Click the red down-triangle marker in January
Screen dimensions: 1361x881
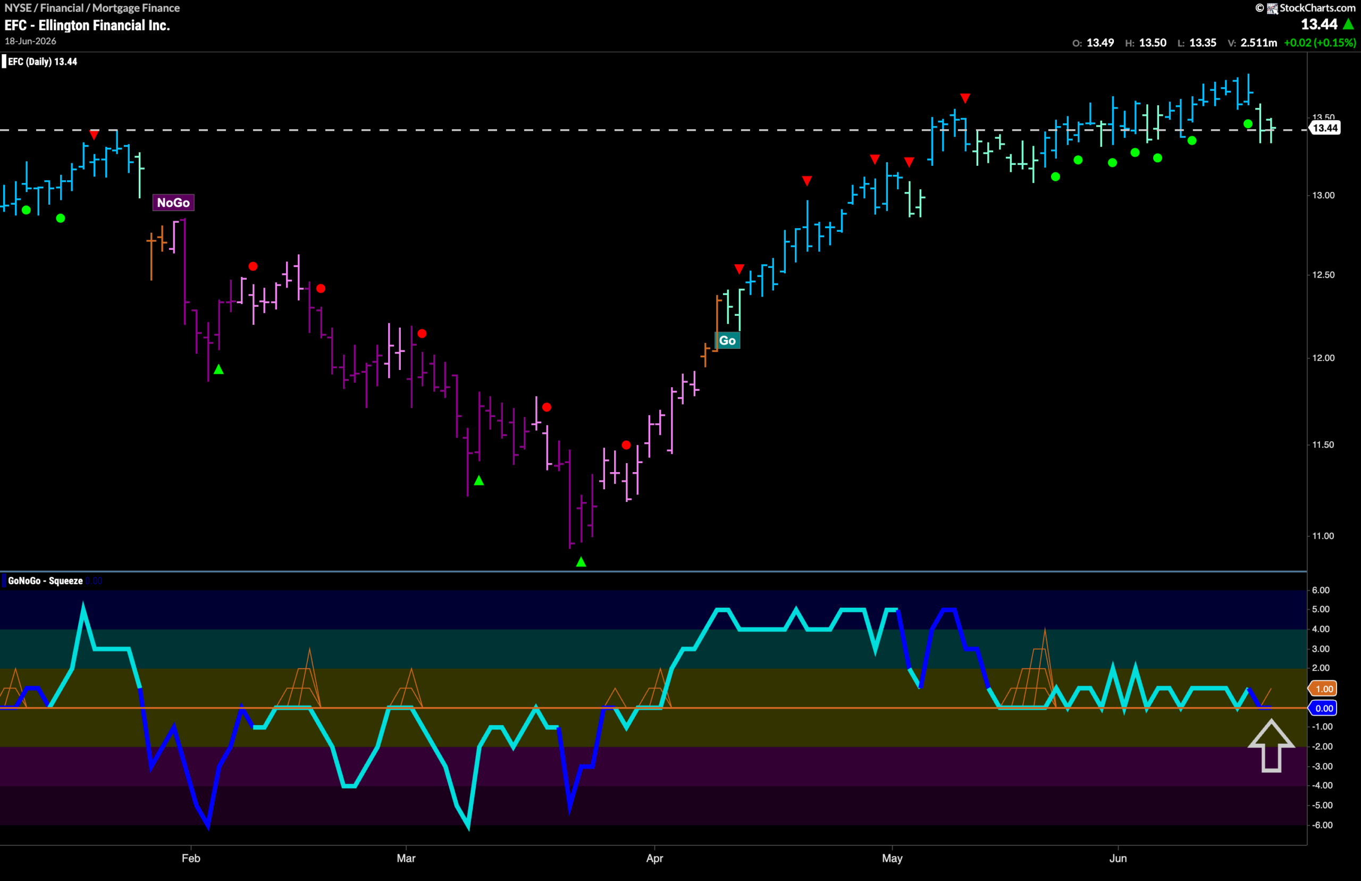pos(94,135)
